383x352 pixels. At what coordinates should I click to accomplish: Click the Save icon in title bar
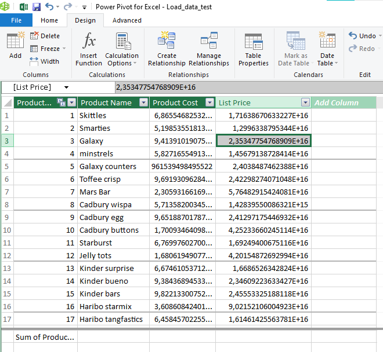point(37,7)
